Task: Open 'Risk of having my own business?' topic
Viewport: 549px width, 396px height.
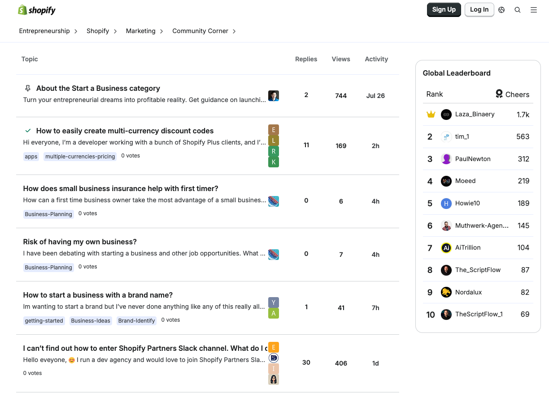Action: pyautogui.click(x=80, y=242)
